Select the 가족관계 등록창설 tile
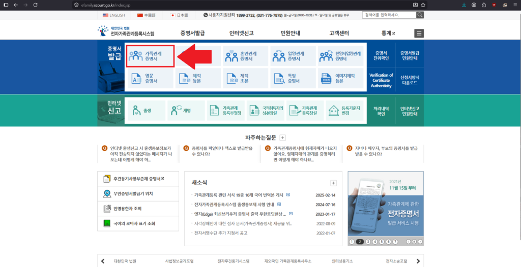Screen dimensions: 521x267 click(305, 111)
